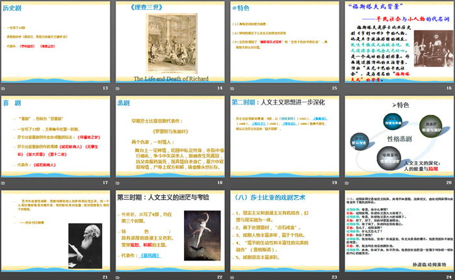This screenshot has width=455, height=280.
Task: Click the 性格悲剧 label on slide 20
Action: (x=399, y=139)
